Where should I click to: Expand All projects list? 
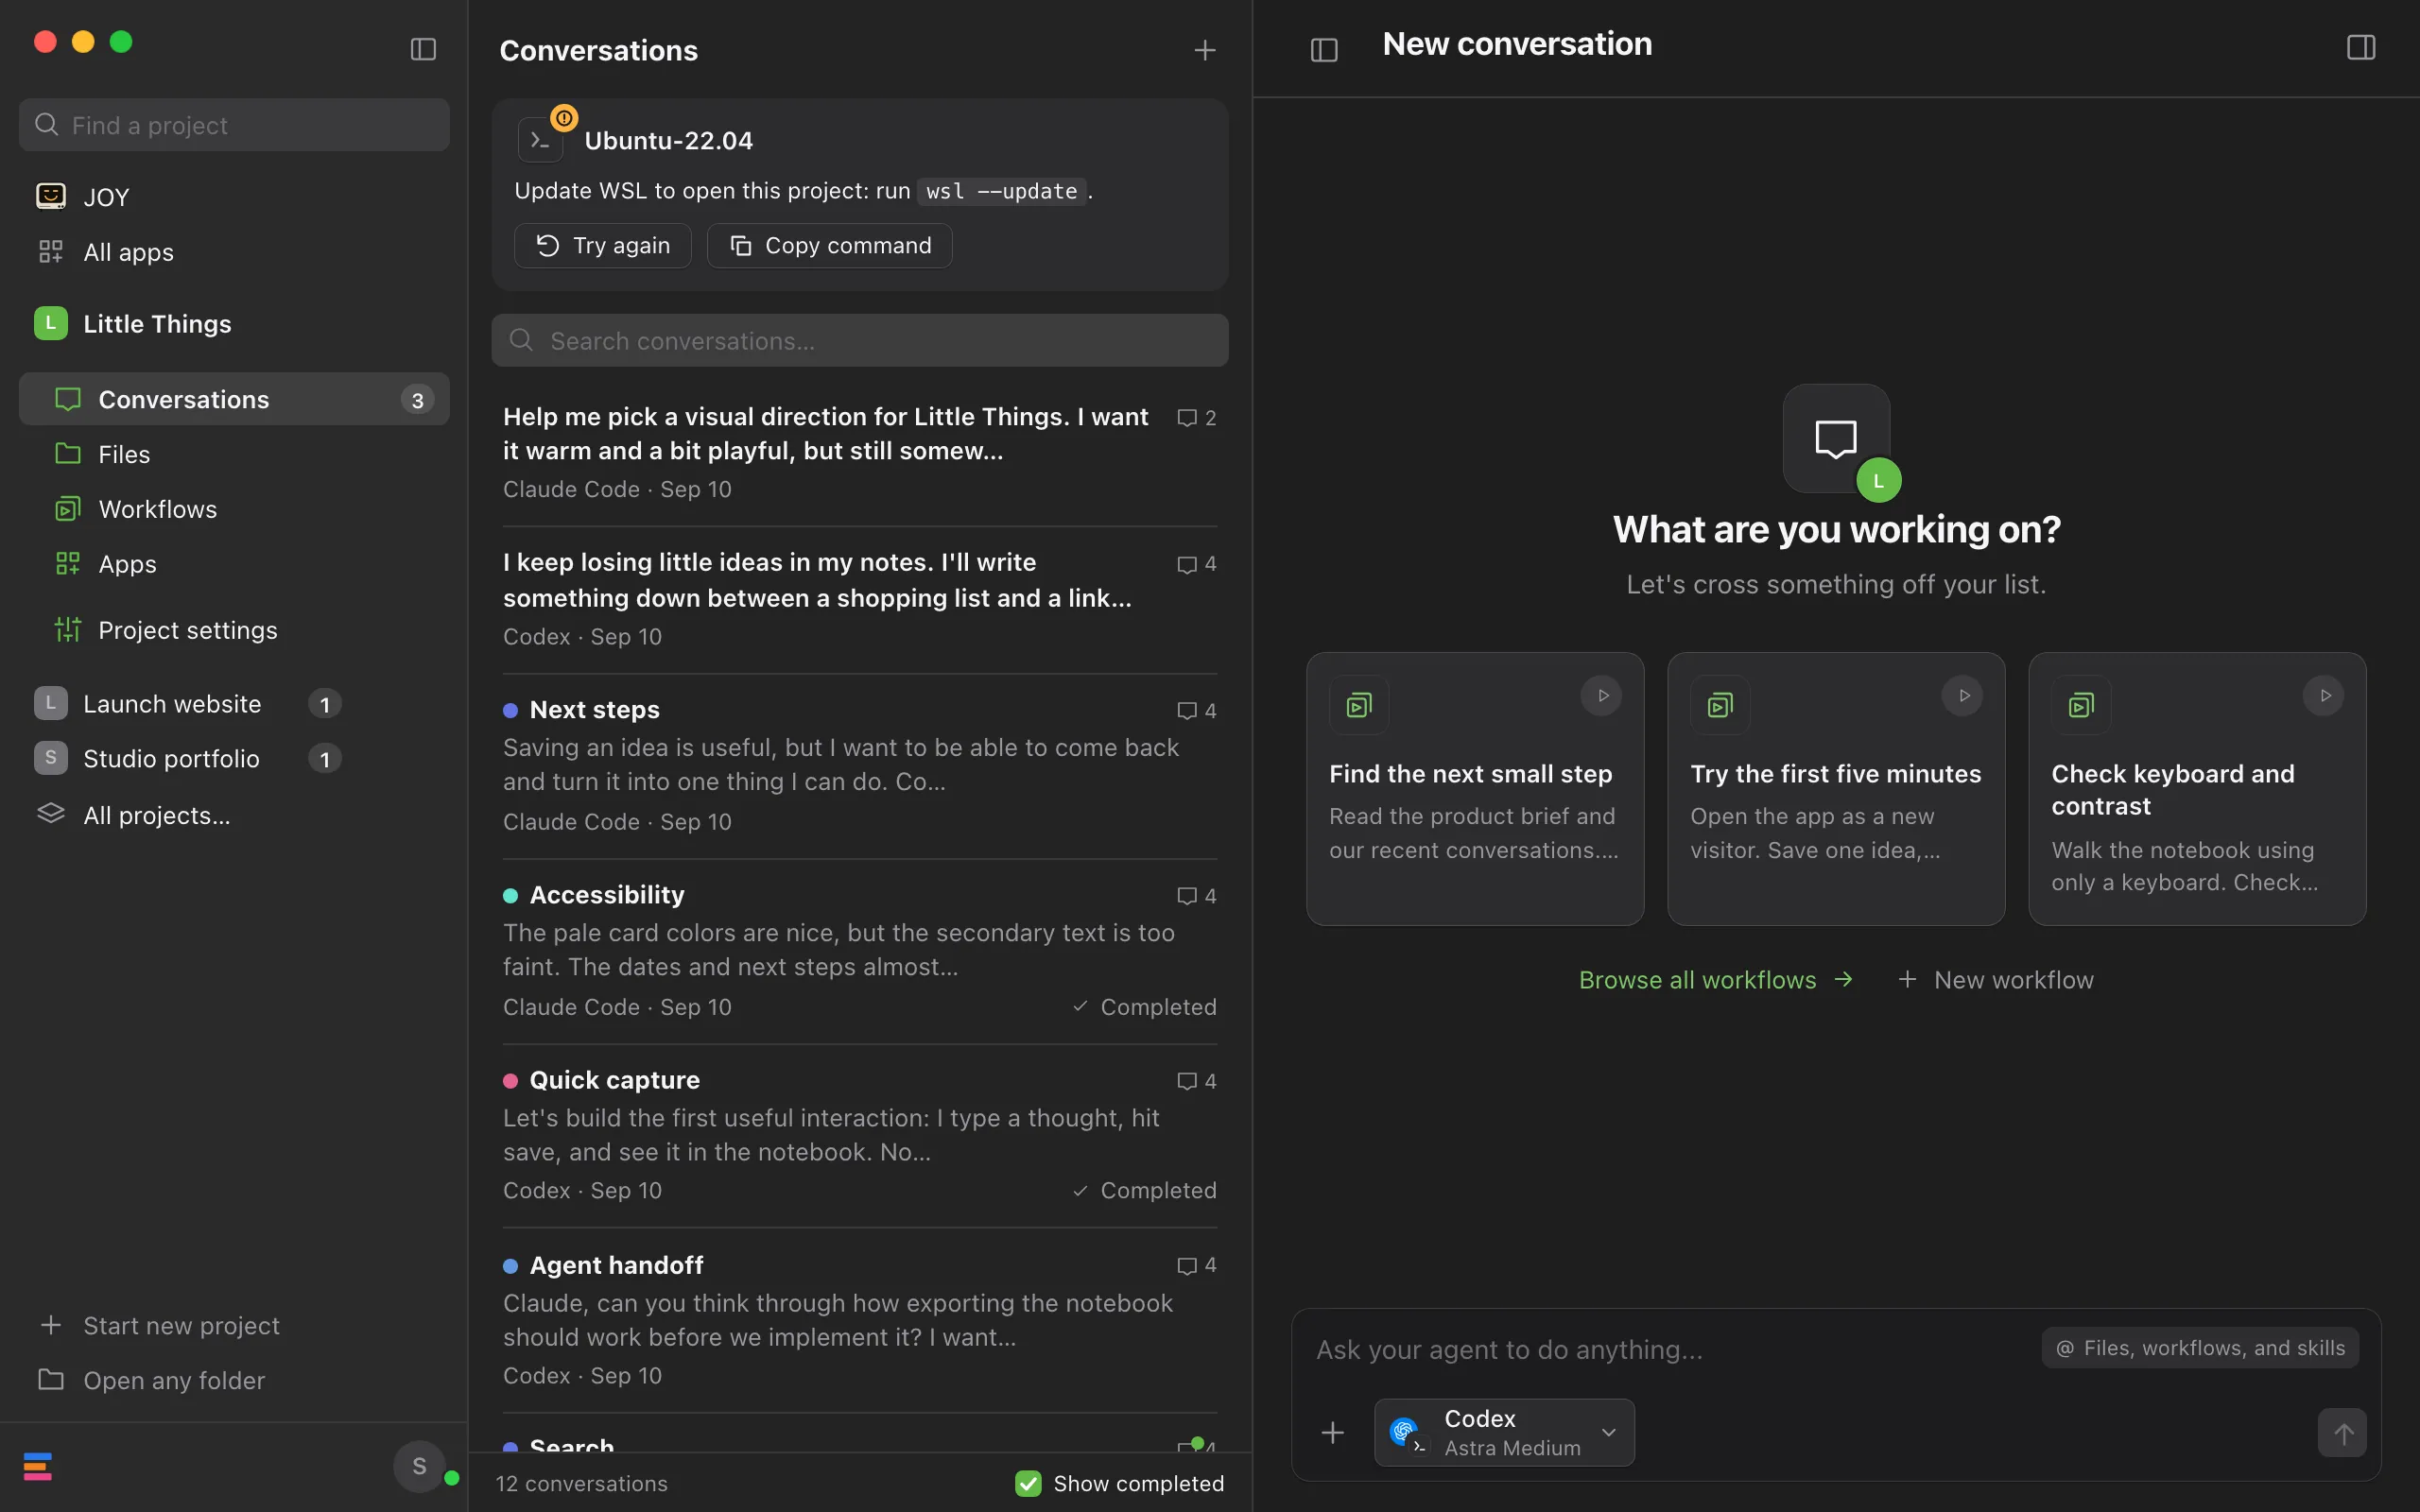click(x=156, y=815)
